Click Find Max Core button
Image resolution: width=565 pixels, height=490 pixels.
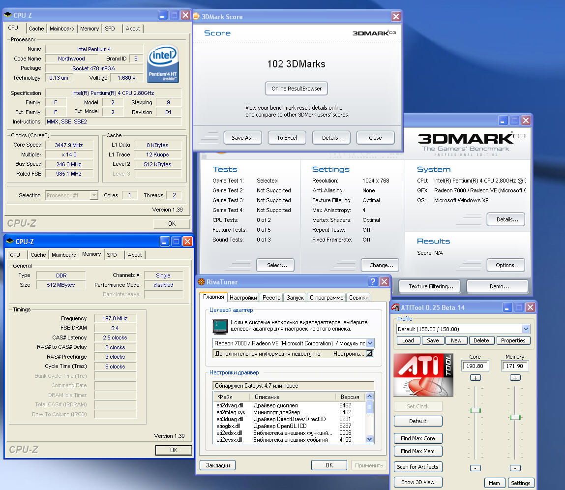point(418,438)
